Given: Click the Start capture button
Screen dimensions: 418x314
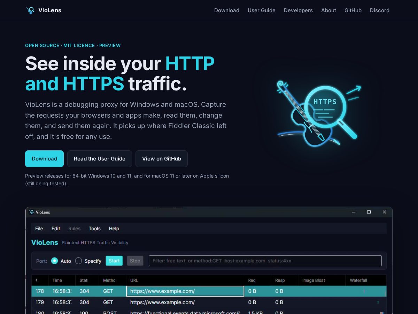Looking at the screenshot, I should pos(114,261).
